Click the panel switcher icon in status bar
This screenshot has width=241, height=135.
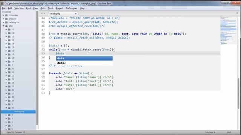pos(4,132)
